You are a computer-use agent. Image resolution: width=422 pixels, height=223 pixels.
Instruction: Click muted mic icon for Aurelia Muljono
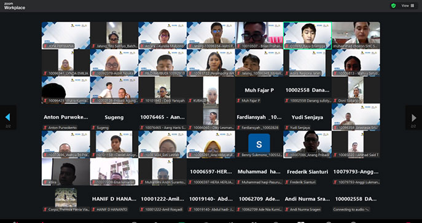click(141, 46)
